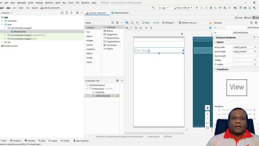The height and width of the screenshot is (146, 259).
Task: Click the Infer Constraints icon
Action: coord(141,28)
